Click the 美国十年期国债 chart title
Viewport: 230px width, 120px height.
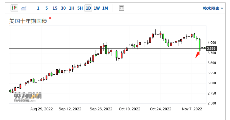click(x=28, y=21)
